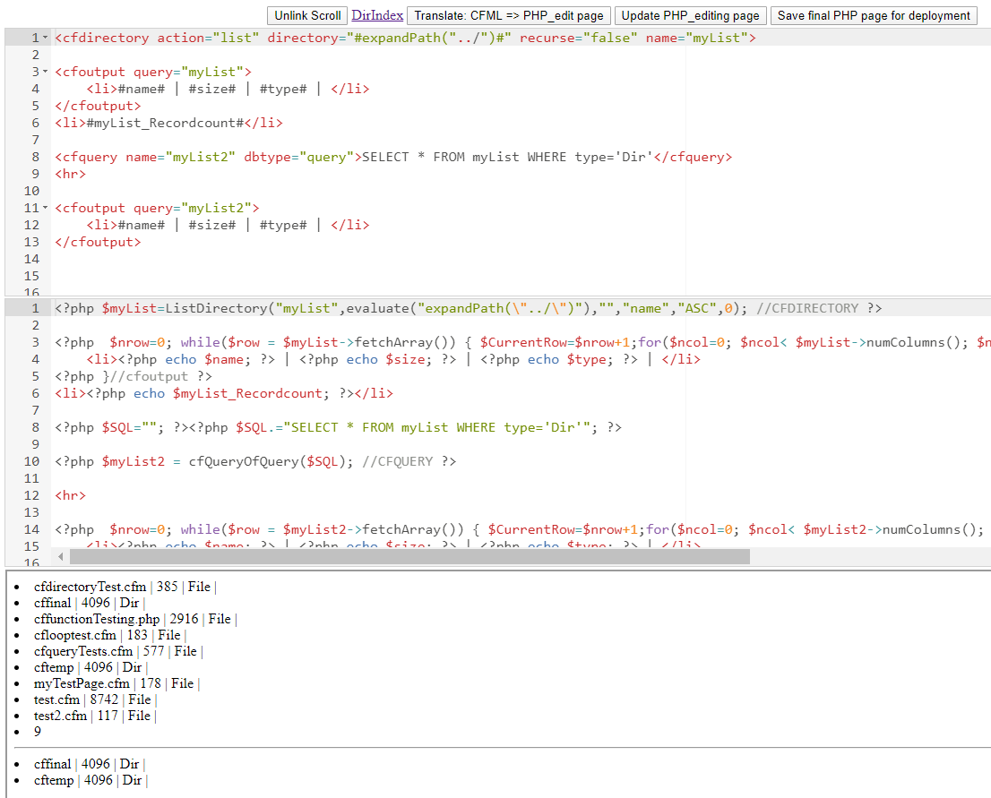Click line number 6 in CFML editor gutter

pos(35,123)
